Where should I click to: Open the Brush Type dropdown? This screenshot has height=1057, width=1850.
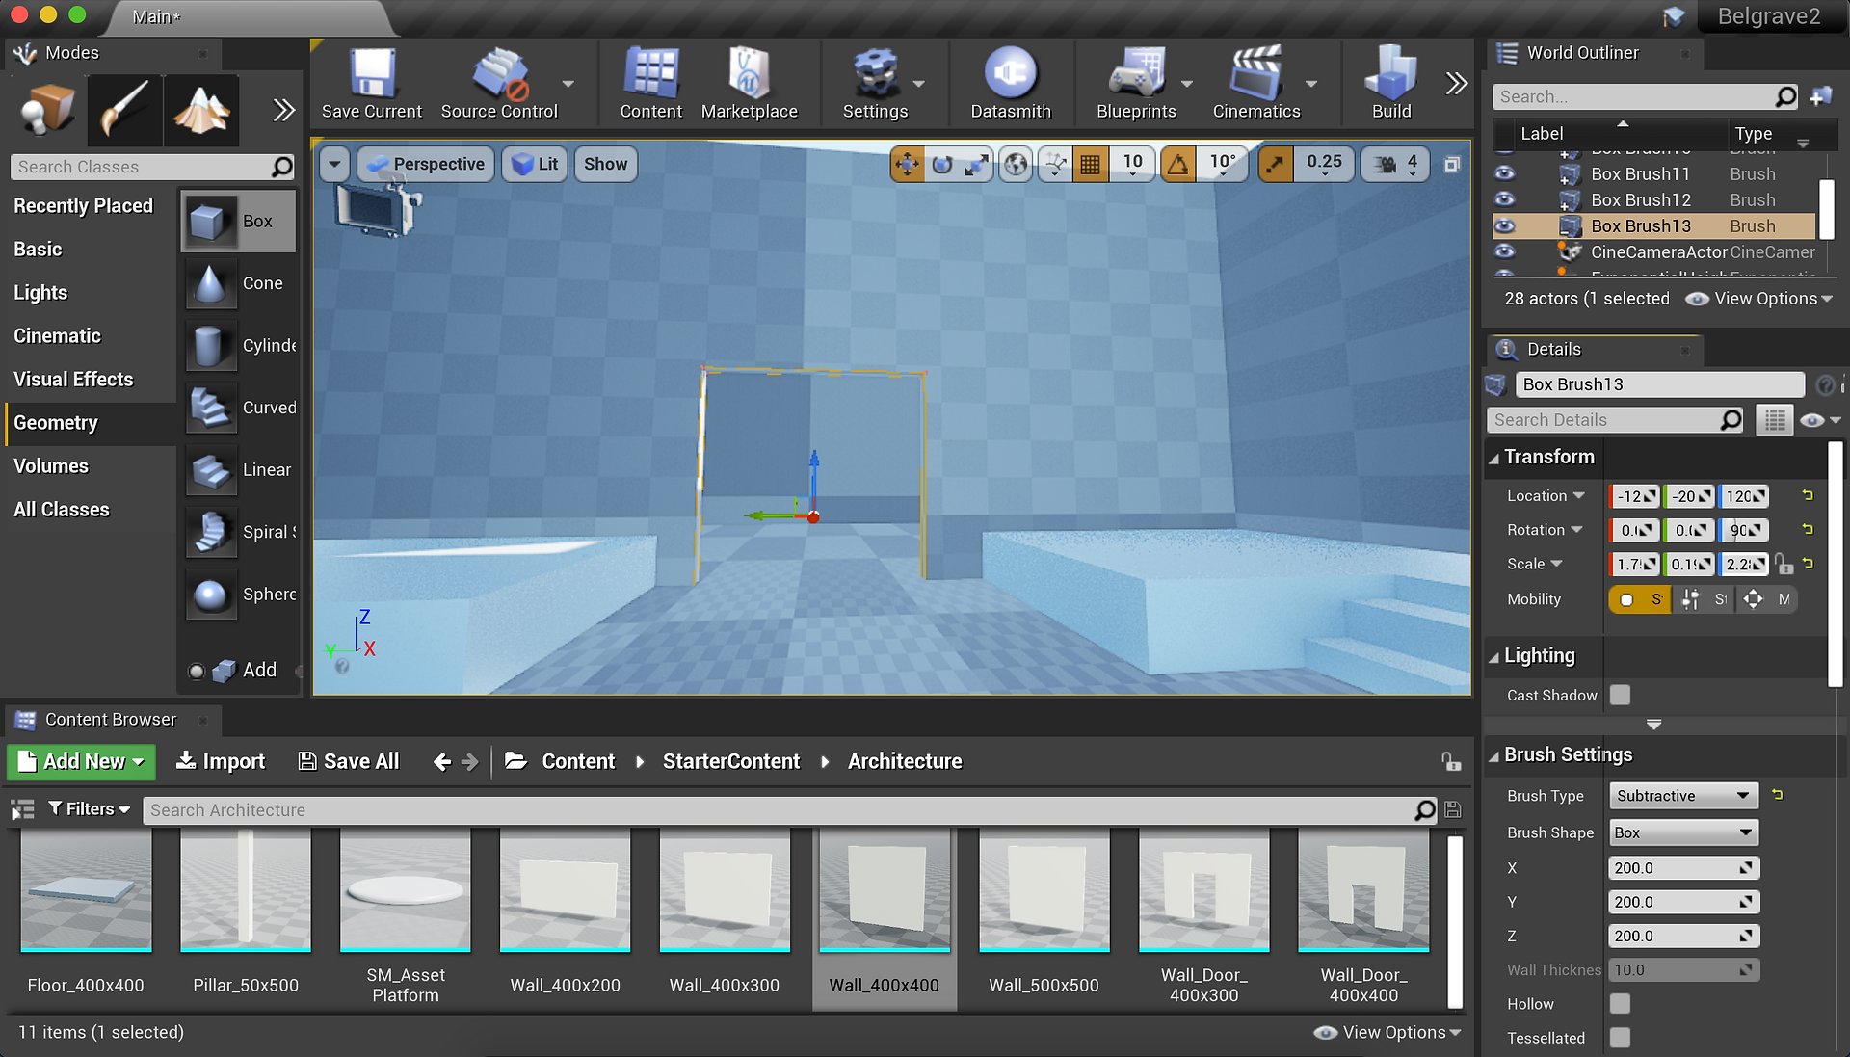1683,796
